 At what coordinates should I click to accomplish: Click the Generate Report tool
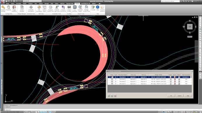[80, 9]
